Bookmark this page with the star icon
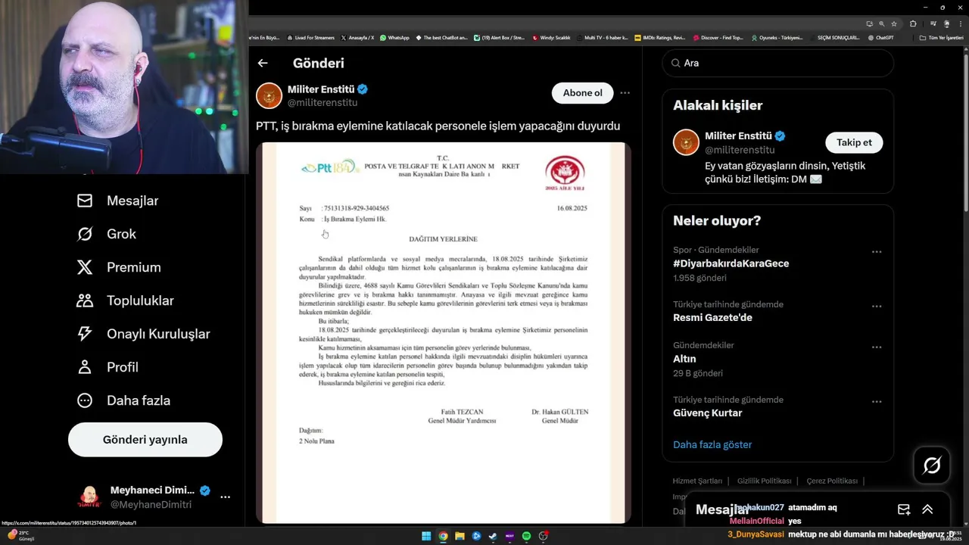This screenshot has width=969, height=545. click(894, 23)
